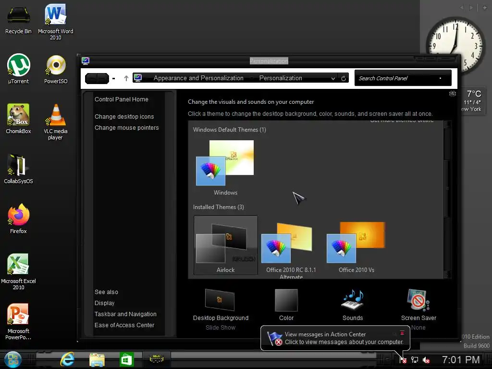The width and height of the screenshot is (492, 369).
Task: Select Office 2010 RC 8.1.1 Alternate theme
Action: [291, 250]
